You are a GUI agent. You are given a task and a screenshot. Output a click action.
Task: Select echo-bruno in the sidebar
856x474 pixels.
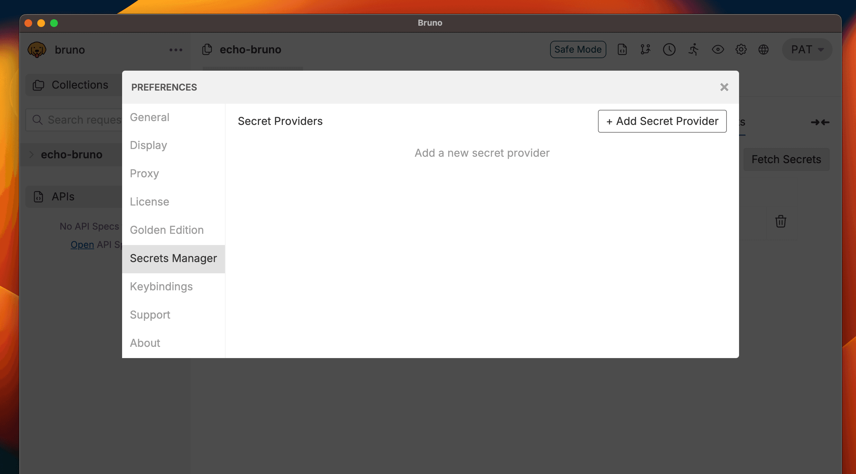coord(71,154)
